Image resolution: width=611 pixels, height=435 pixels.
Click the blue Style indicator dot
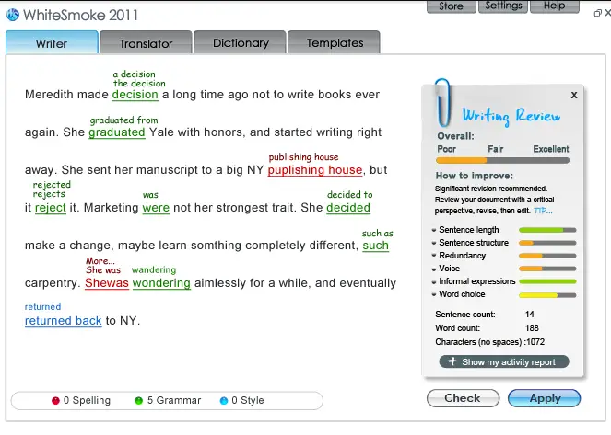pos(224,400)
